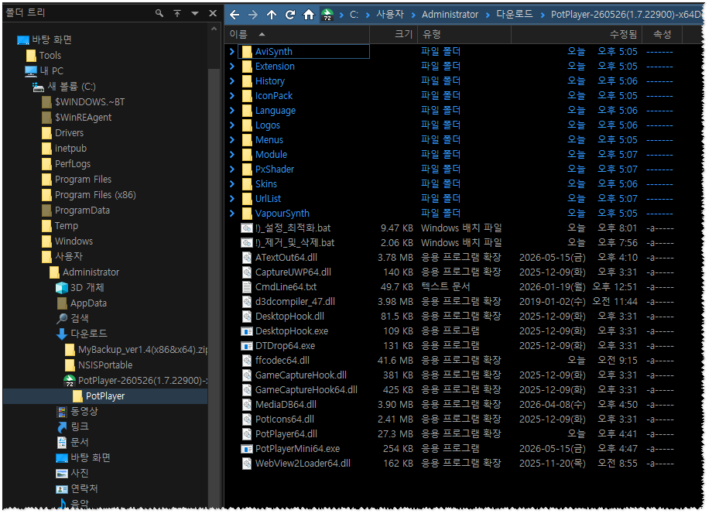The image size is (712, 517).
Task: Click the search icon in folder tree header
Action: 159,13
